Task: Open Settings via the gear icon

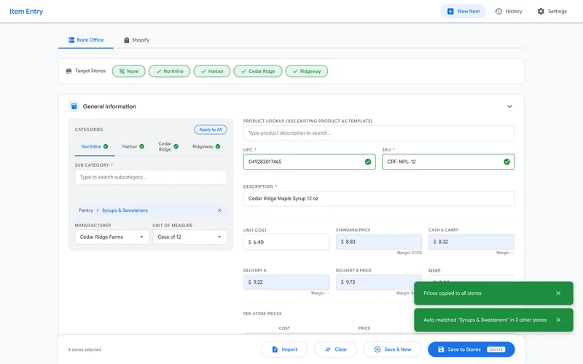Action: [541, 11]
